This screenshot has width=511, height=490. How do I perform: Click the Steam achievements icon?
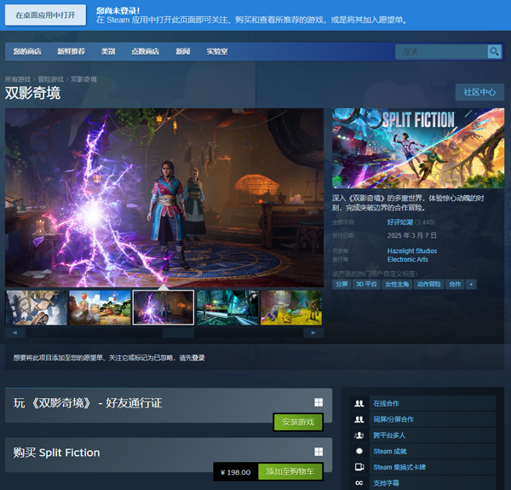click(359, 451)
